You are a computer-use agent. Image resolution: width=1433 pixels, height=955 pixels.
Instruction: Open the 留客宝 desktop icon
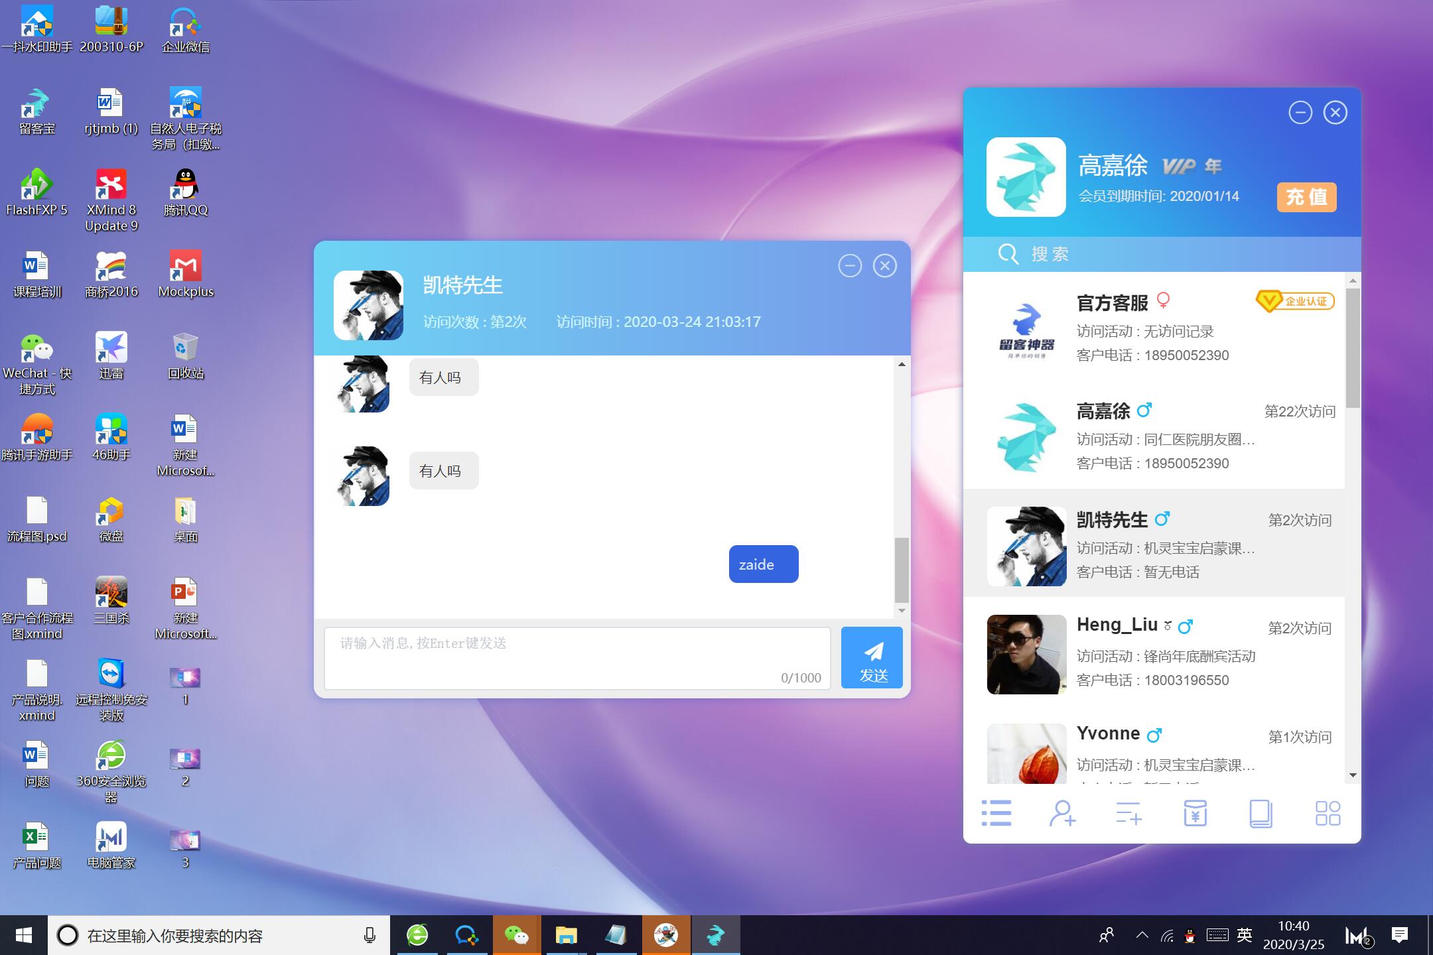click(36, 111)
